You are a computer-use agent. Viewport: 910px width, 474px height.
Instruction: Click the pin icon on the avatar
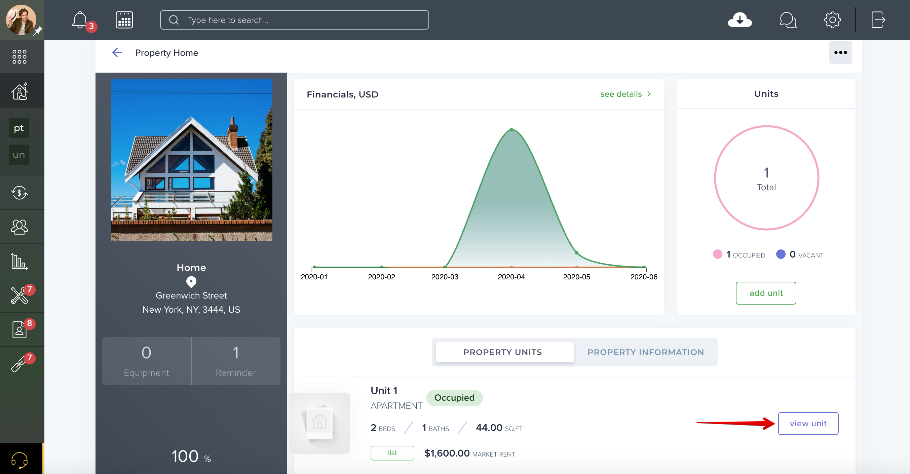38,31
